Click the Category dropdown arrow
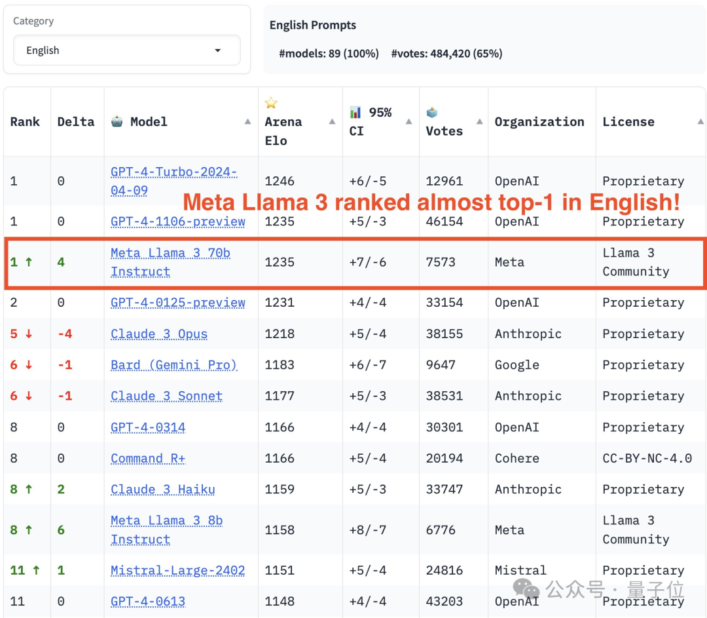Screen dimensions: 707x618 point(218,50)
